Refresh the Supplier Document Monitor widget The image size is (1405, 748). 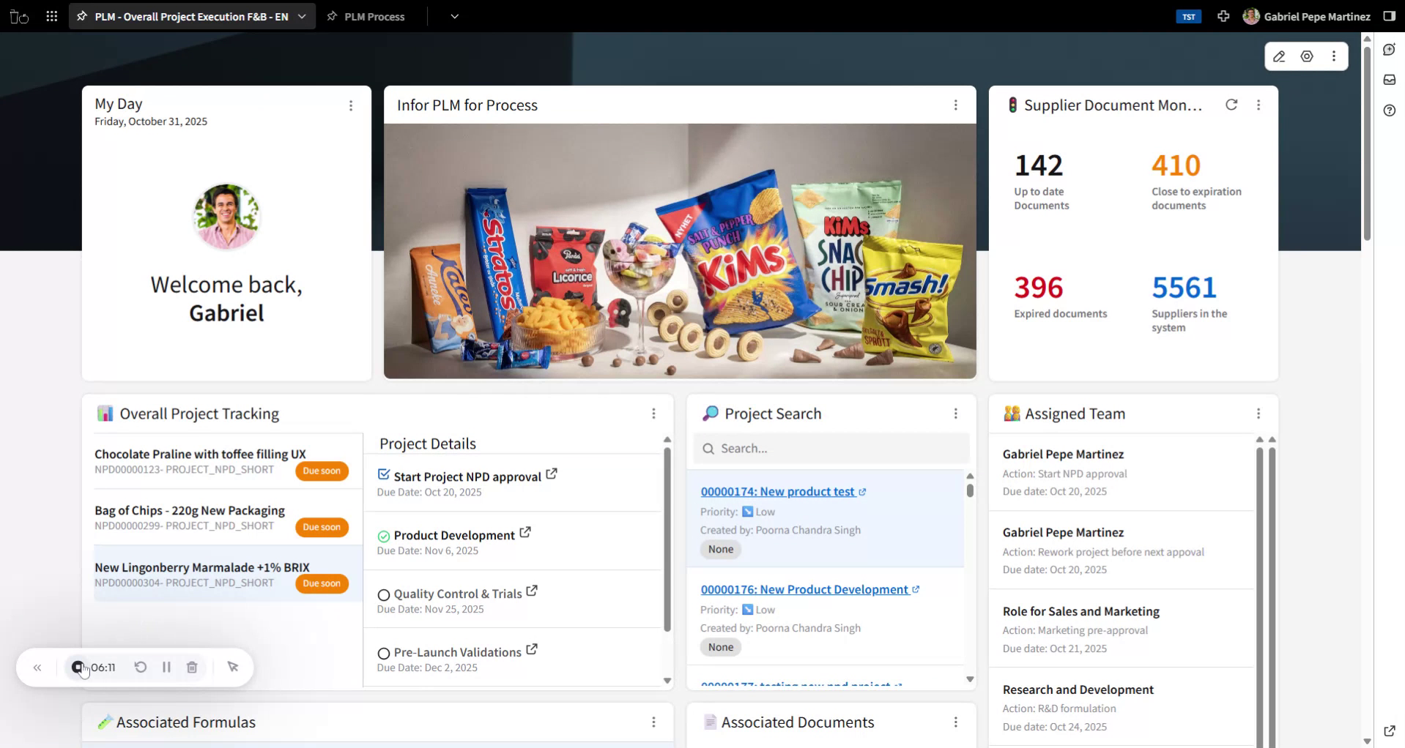tap(1231, 105)
